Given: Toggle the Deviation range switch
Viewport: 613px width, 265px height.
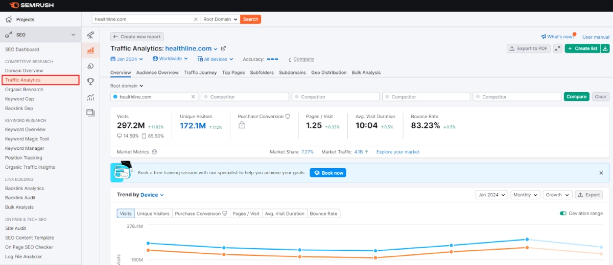Looking at the screenshot, I should 563,214.
